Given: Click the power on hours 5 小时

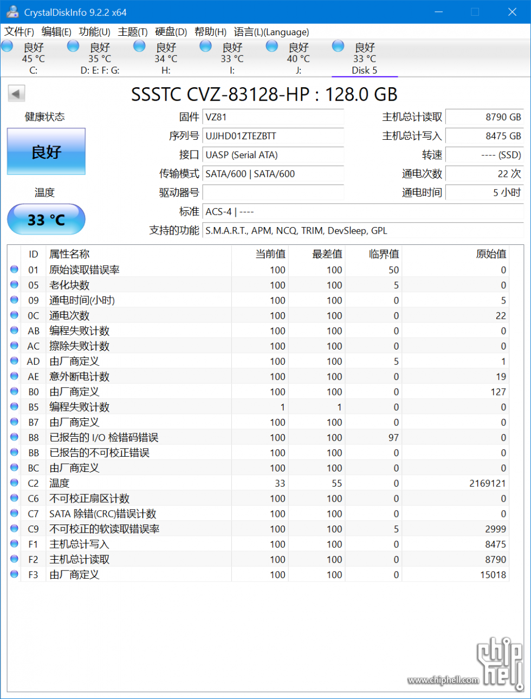Looking at the screenshot, I should click(x=484, y=192).
